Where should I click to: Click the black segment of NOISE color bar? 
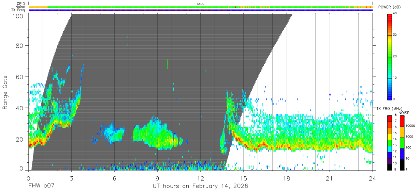402,165
